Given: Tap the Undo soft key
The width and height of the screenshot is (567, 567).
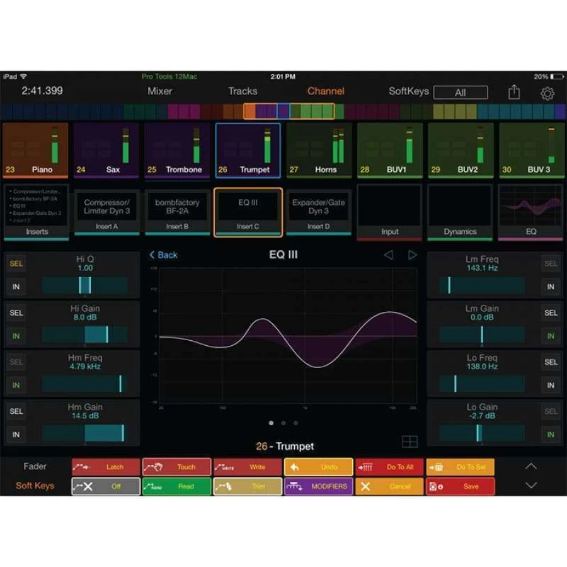Looking at the screenshot, I should point(318,467).
